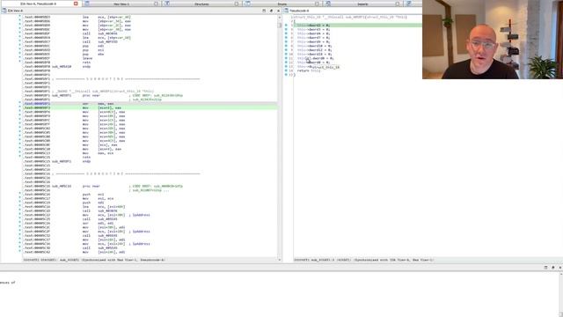The image size is (563, 317).
Task: Open the Enums tab
Action: pyautogui.click(x=281, y=4)
